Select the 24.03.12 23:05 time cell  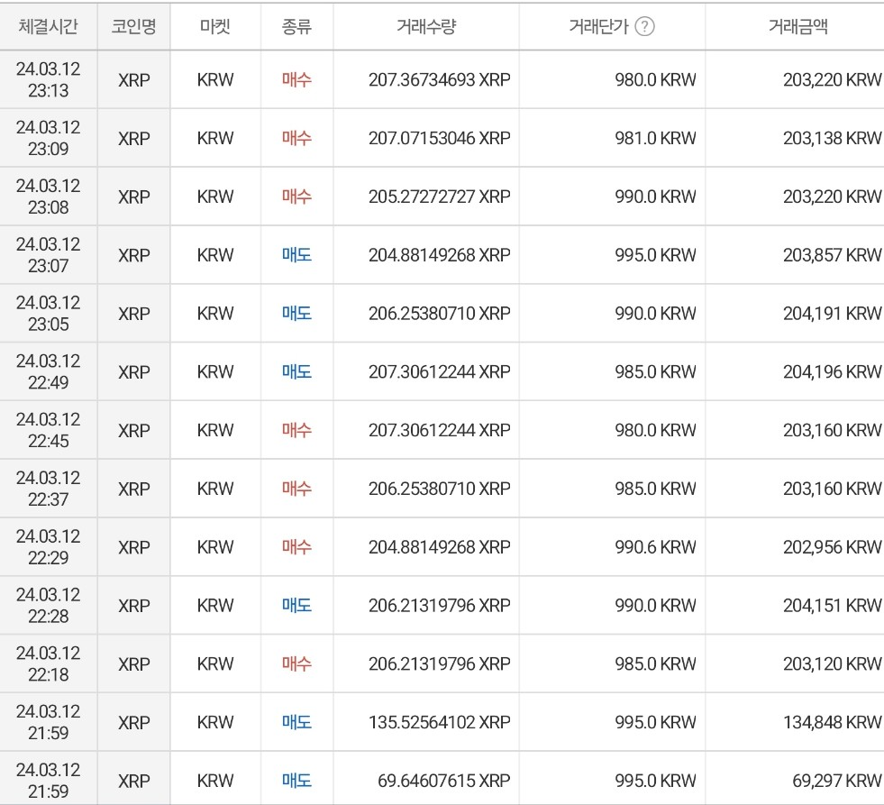pos(49,313)
